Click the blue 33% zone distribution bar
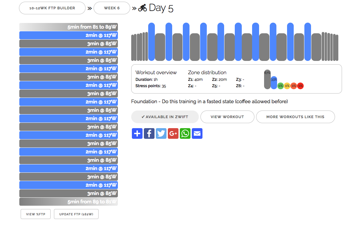The image size is (344, 225). coord(274,83)
